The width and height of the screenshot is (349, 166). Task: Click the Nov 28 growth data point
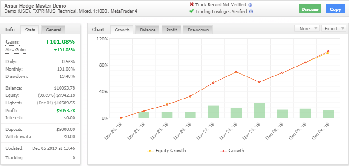236,72
